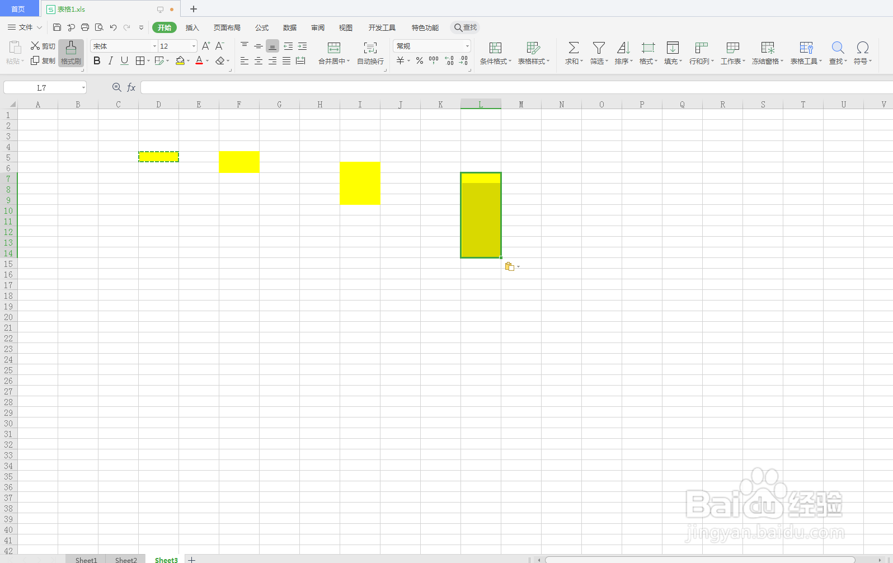893x563 pixels.
Task: Click the Print icon
Action: tap(85, 27)
